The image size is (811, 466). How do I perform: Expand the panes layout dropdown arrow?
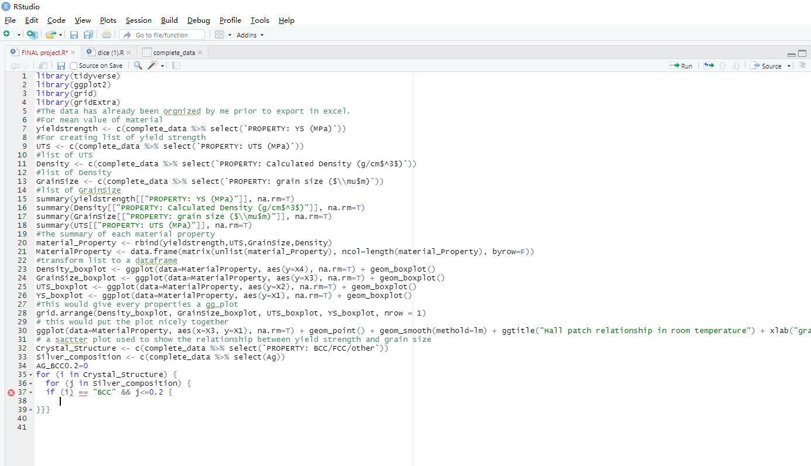(230, 35)
